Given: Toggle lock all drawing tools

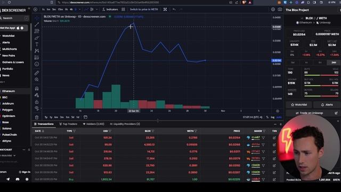Looking at the screenshot, I should click(x=37, y=102).
